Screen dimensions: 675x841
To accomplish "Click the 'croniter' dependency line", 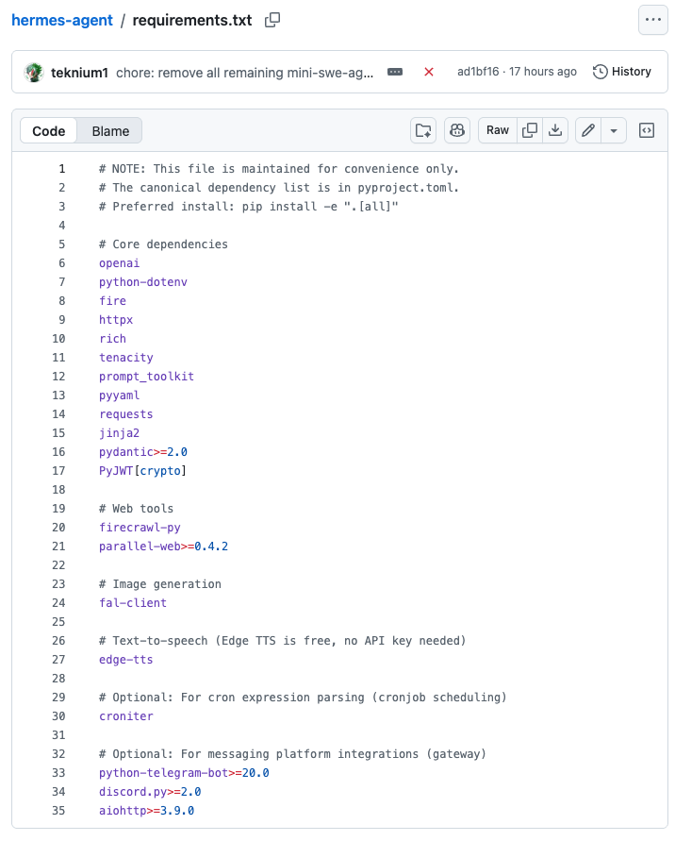I will (126, 716).
